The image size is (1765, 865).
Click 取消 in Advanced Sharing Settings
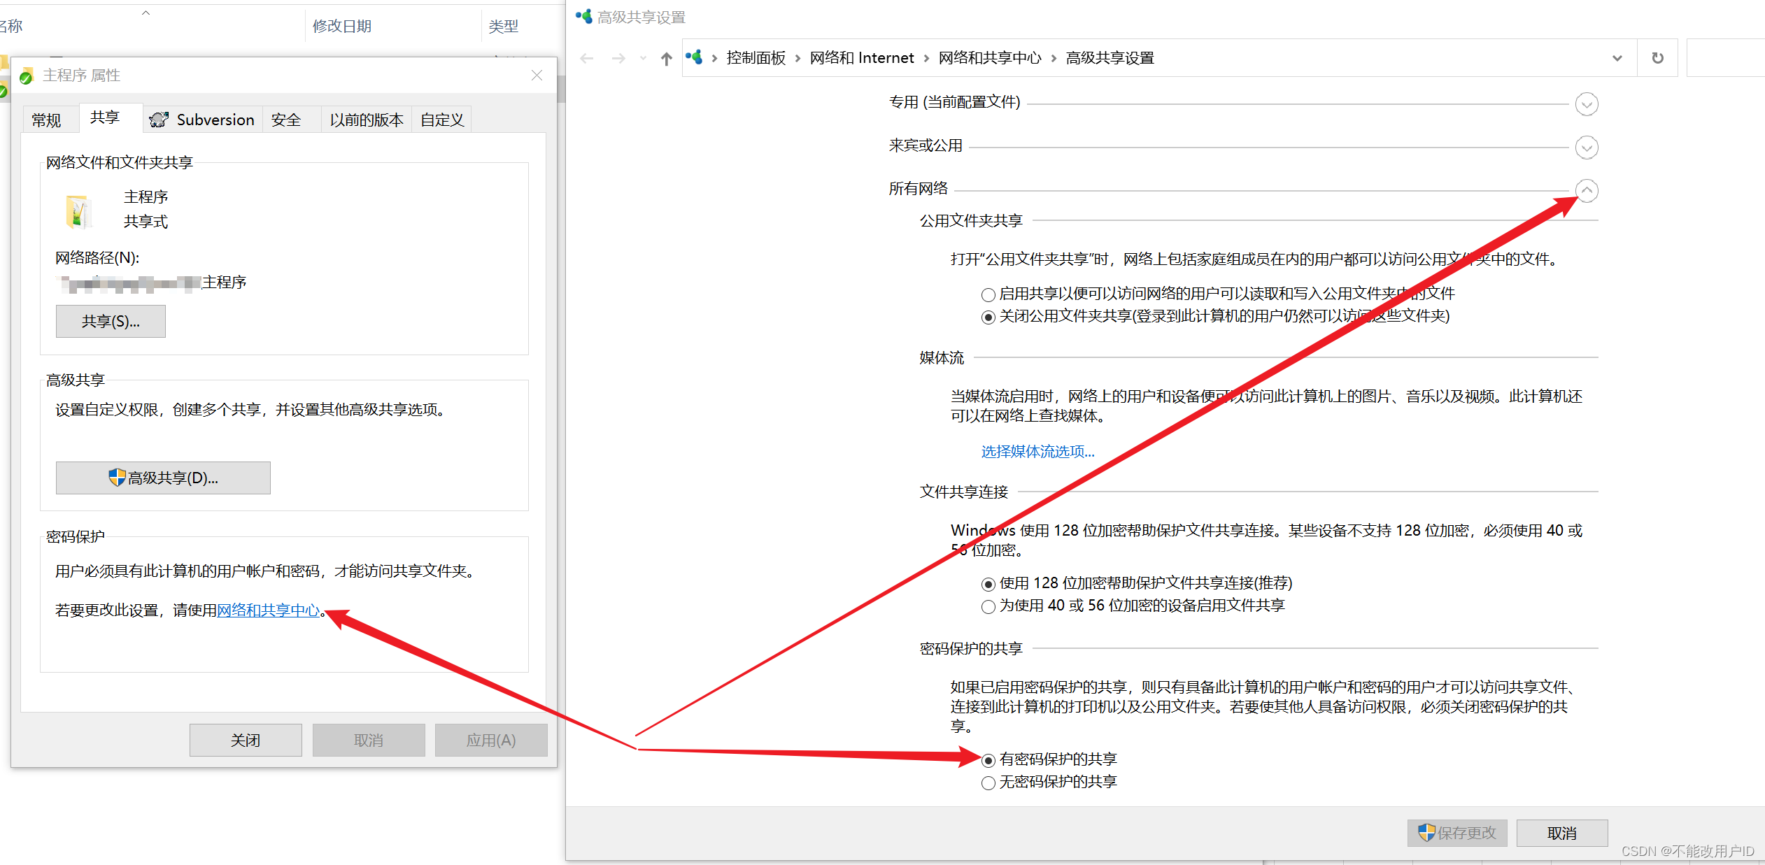pos(1562,833)
